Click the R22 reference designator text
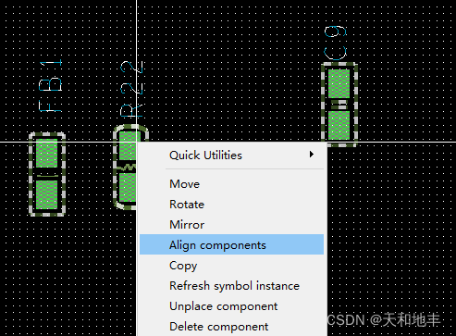 (131, 89)
